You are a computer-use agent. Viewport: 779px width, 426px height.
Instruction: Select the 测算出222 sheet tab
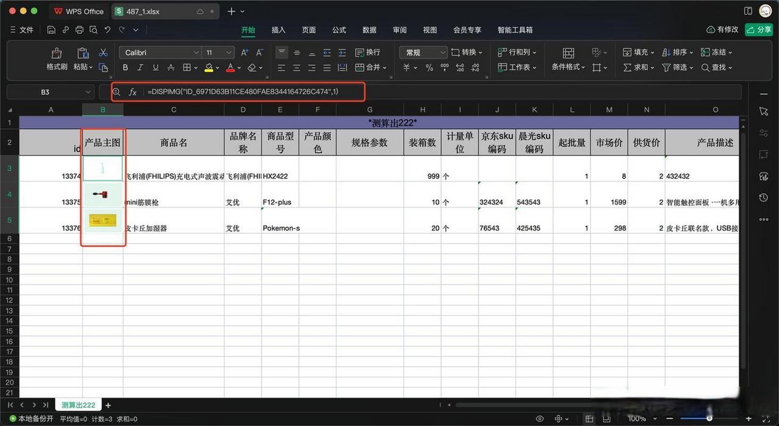[x=78, y=405]
